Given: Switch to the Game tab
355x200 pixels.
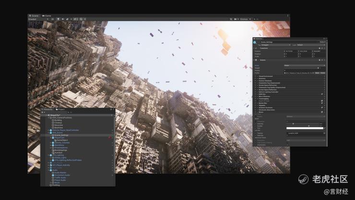Looking at the screenshot, I should (x=47, y=16).
